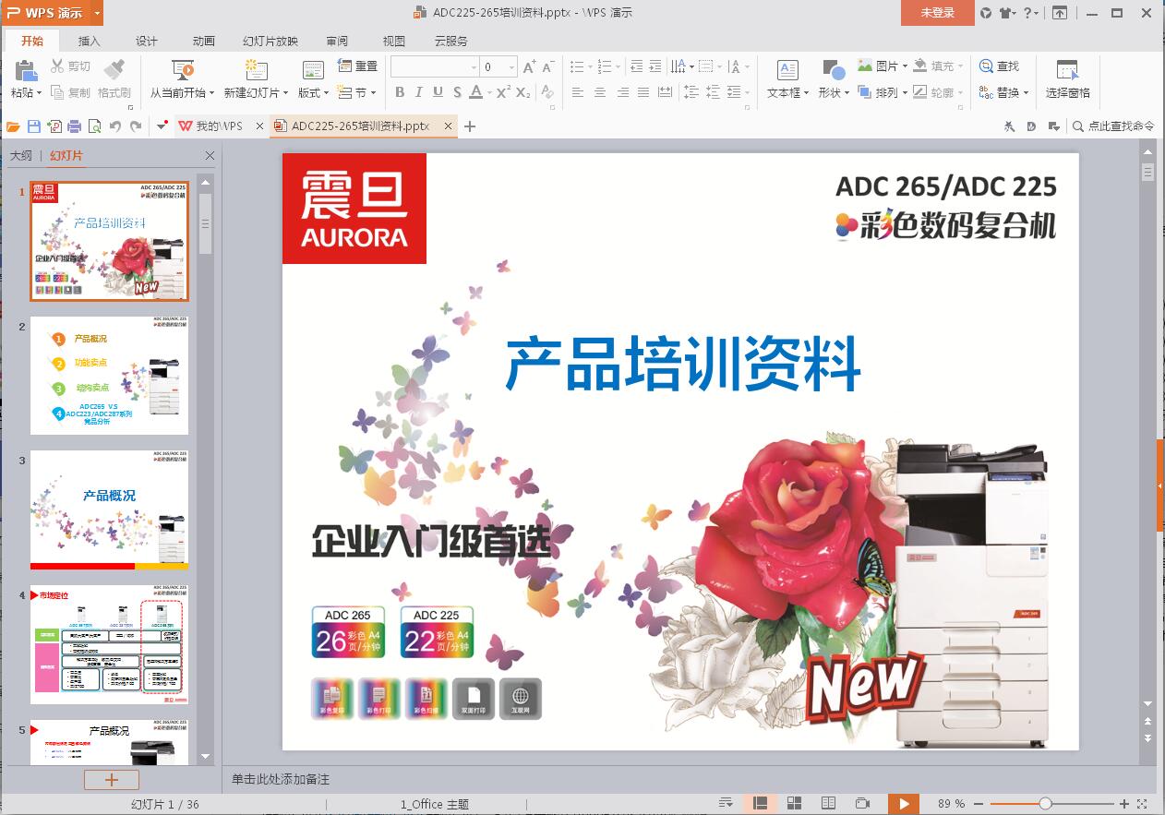The image size is (1165, 815).
Task: Click the Cut scissors icon
Action: coord(57,66)
